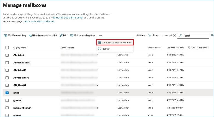The image size is (214, 117).
Task: Click the sort arrow beside Display name
Action: [x=28, y=48]
